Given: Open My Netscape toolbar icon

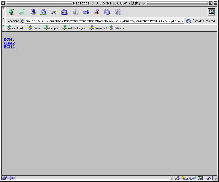Looking at the screenshot, I should (64, 12).
